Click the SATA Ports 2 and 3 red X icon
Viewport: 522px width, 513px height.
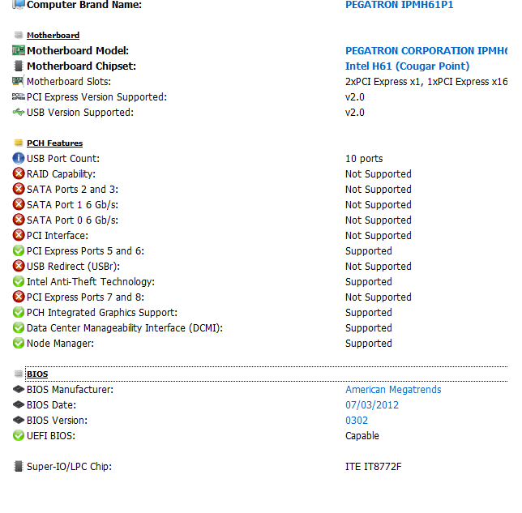tap(19, 189)
